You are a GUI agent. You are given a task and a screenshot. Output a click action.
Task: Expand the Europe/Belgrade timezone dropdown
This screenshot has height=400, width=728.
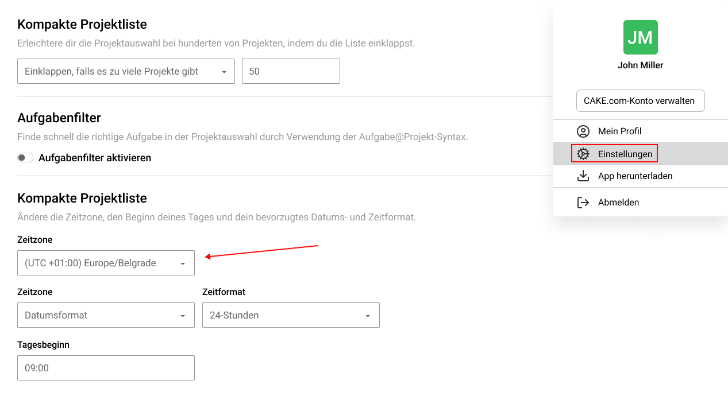(106, 263)
